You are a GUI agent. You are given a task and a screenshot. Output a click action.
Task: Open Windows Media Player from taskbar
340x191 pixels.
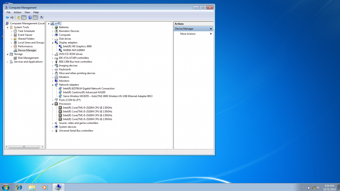pos(45,187)
